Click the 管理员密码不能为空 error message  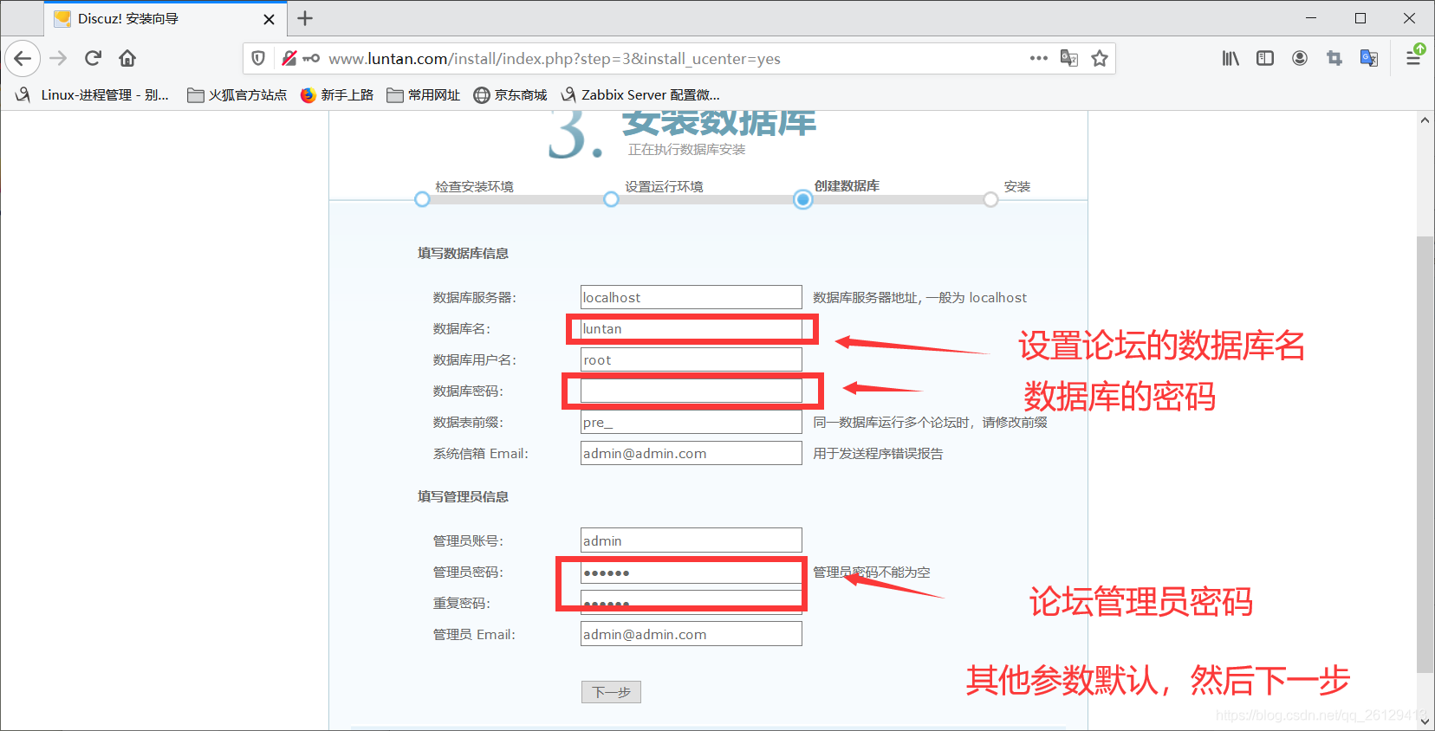(x=872, y=572)
